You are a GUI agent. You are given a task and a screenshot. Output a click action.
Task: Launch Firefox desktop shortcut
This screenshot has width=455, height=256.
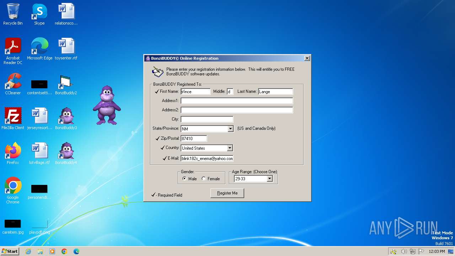pos(13,154)
